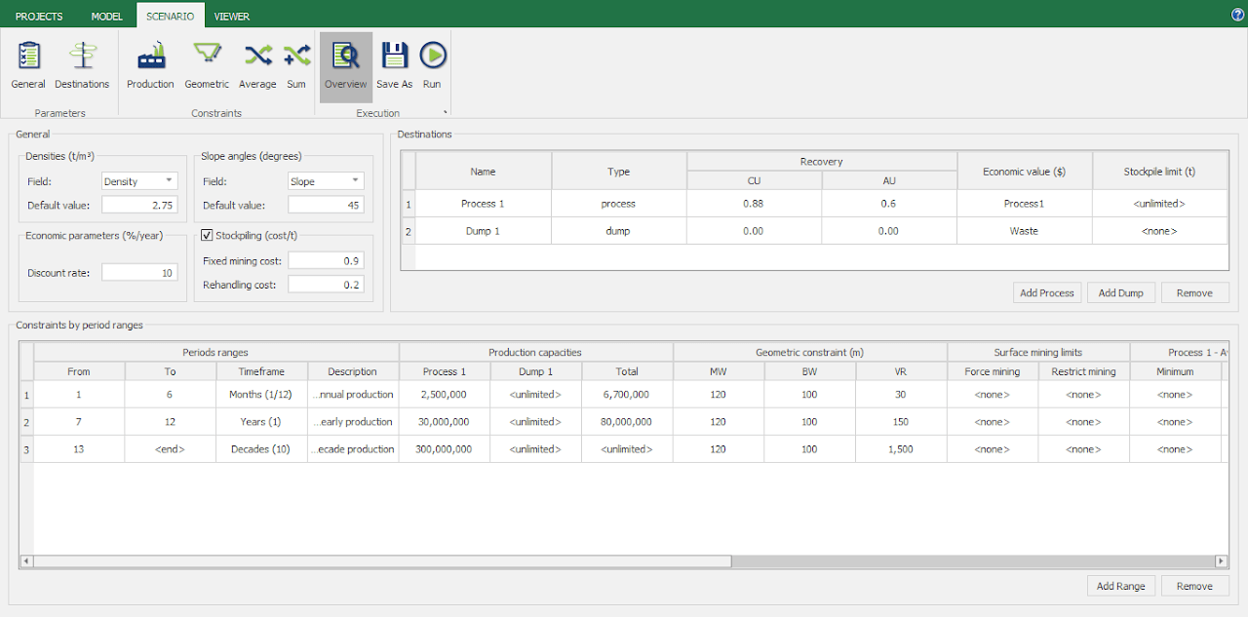Click the Discount rate input field
The height and width of the screenshot is (617, 1248).
click(x=140, y=273)
